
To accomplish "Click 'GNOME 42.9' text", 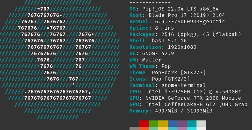I will (158, 54).
